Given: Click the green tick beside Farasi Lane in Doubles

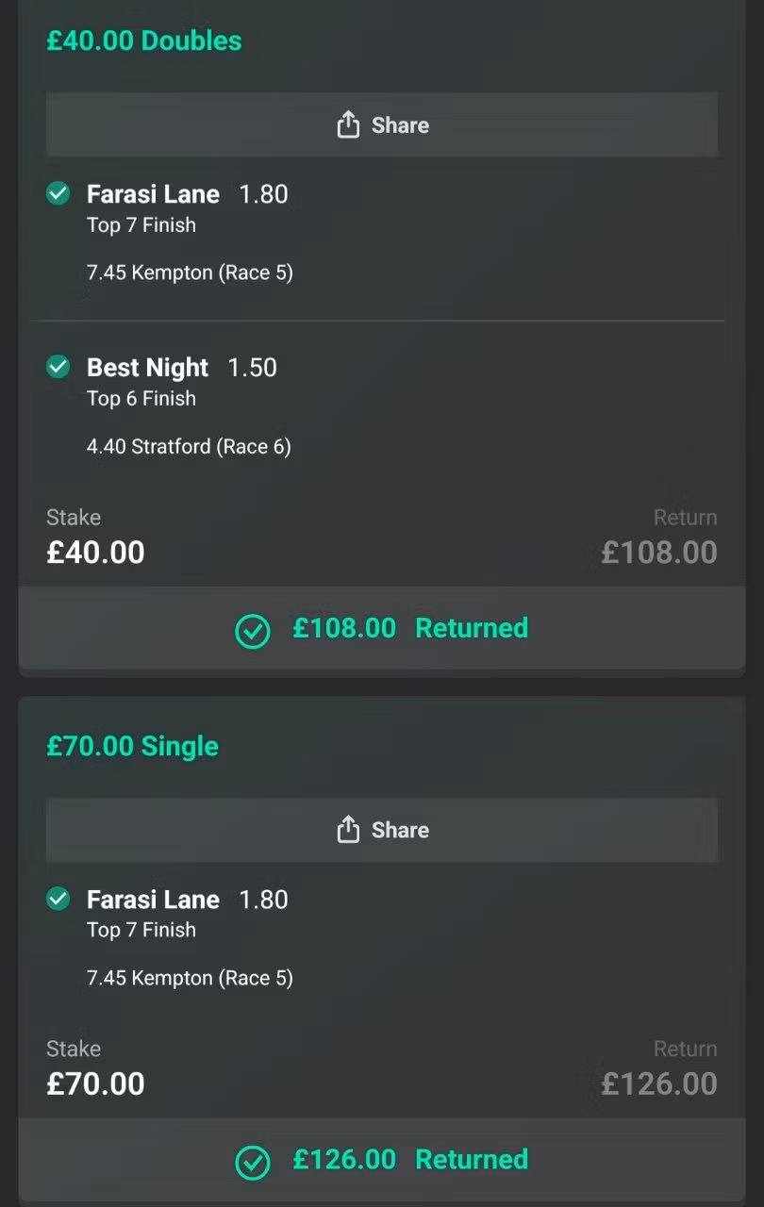Looking at the screenshot, I should [58, 193].
